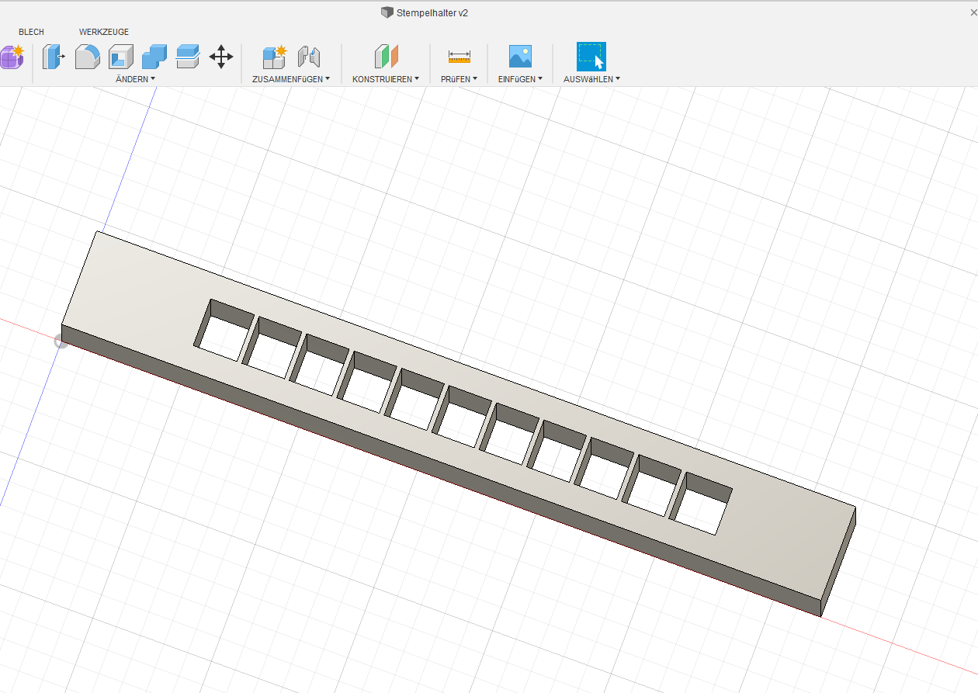
Task: Open the EINFÜGEN dropdown menu
Action: click(x=520, y=79)
